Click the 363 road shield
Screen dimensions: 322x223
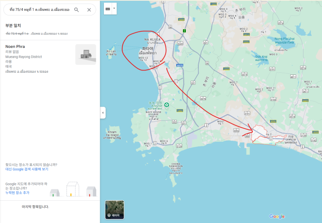247,136
